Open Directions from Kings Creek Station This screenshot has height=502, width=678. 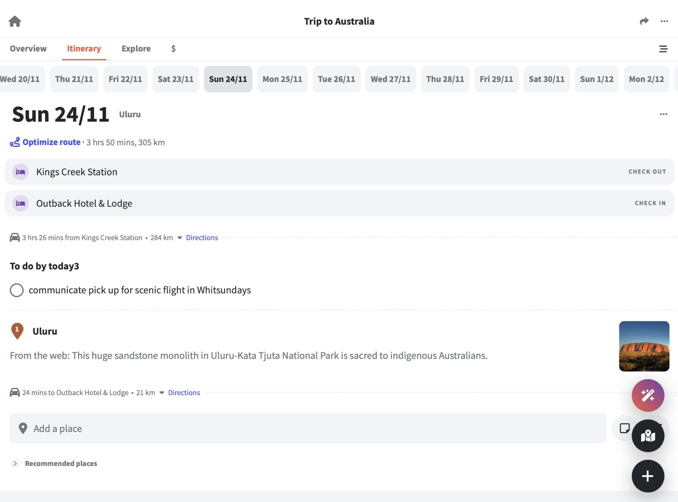[x=202, y=238]
